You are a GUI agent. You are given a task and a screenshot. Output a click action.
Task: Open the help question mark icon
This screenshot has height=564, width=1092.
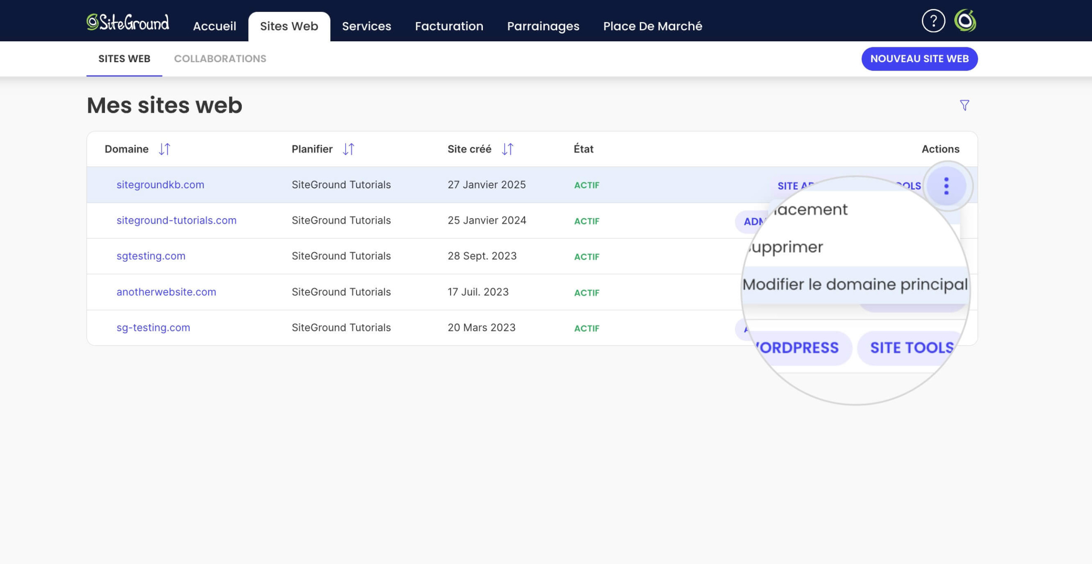[x=933, y=21]
